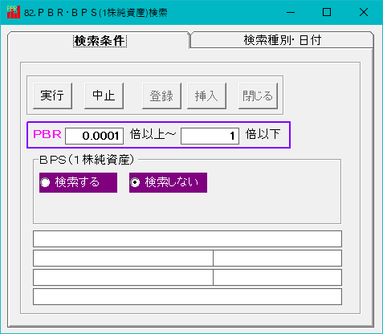Click the greyed 登録 button
Image resolution: width=383 pixels, height=334 pixels.
(x=161, y=96)
